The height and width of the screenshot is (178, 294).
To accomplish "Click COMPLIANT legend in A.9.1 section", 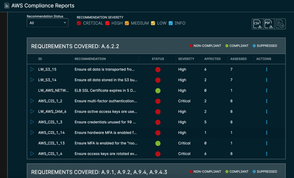I will point(237,171).
